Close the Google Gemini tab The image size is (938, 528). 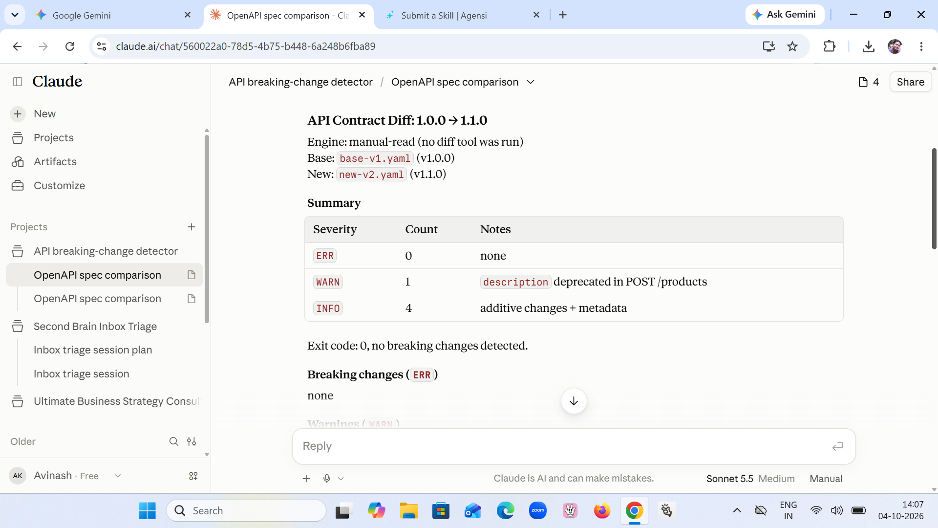tap(188, 15)
